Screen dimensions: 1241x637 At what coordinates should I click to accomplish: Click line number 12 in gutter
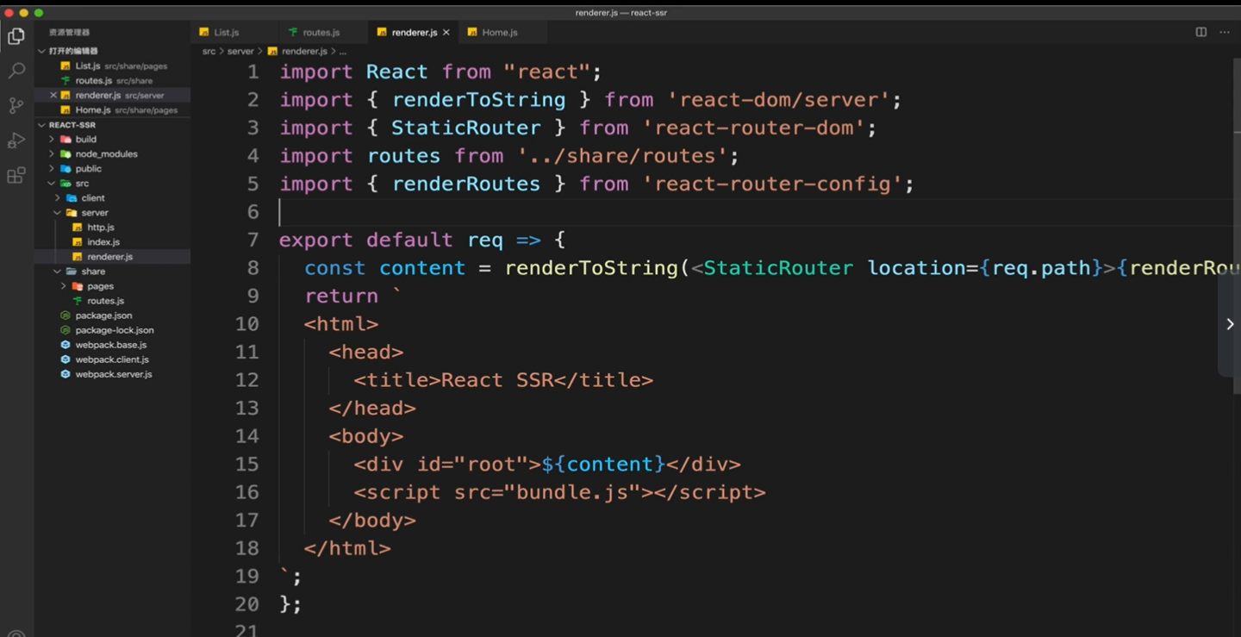click(246, 380)
